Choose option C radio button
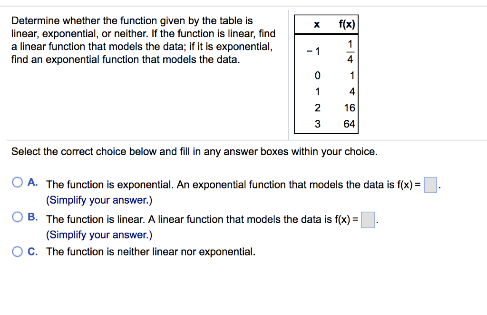This screenshot has width=487, height=315. [18, 251]
